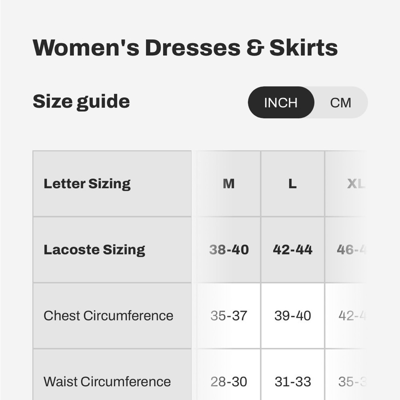This screenshot has height=400, width=400.
Task: Select the 39-40 chest measurement cell
Action: 292,316
